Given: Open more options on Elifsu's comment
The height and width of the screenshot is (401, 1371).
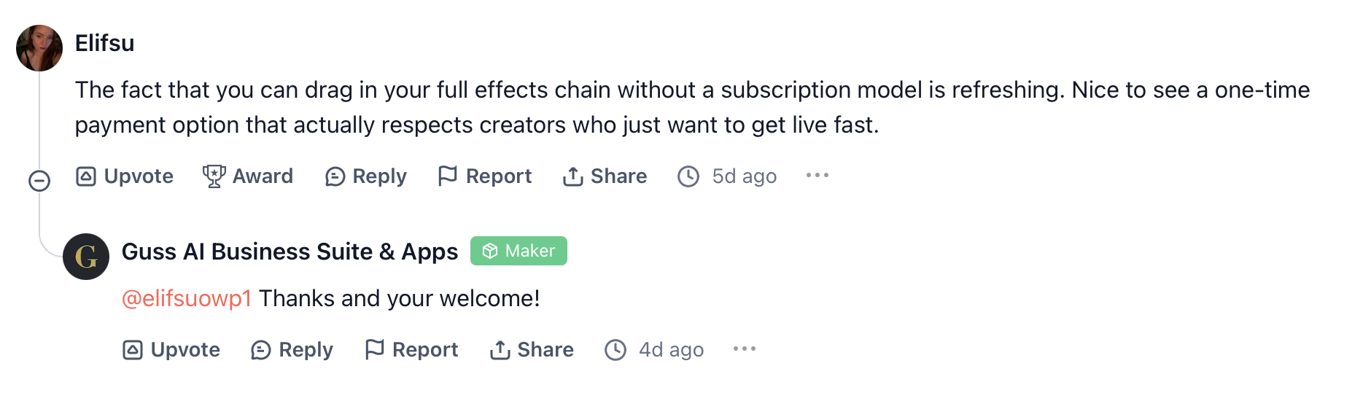Looking at the screenshot, I should pyautogui.click(x=817, y=176).
